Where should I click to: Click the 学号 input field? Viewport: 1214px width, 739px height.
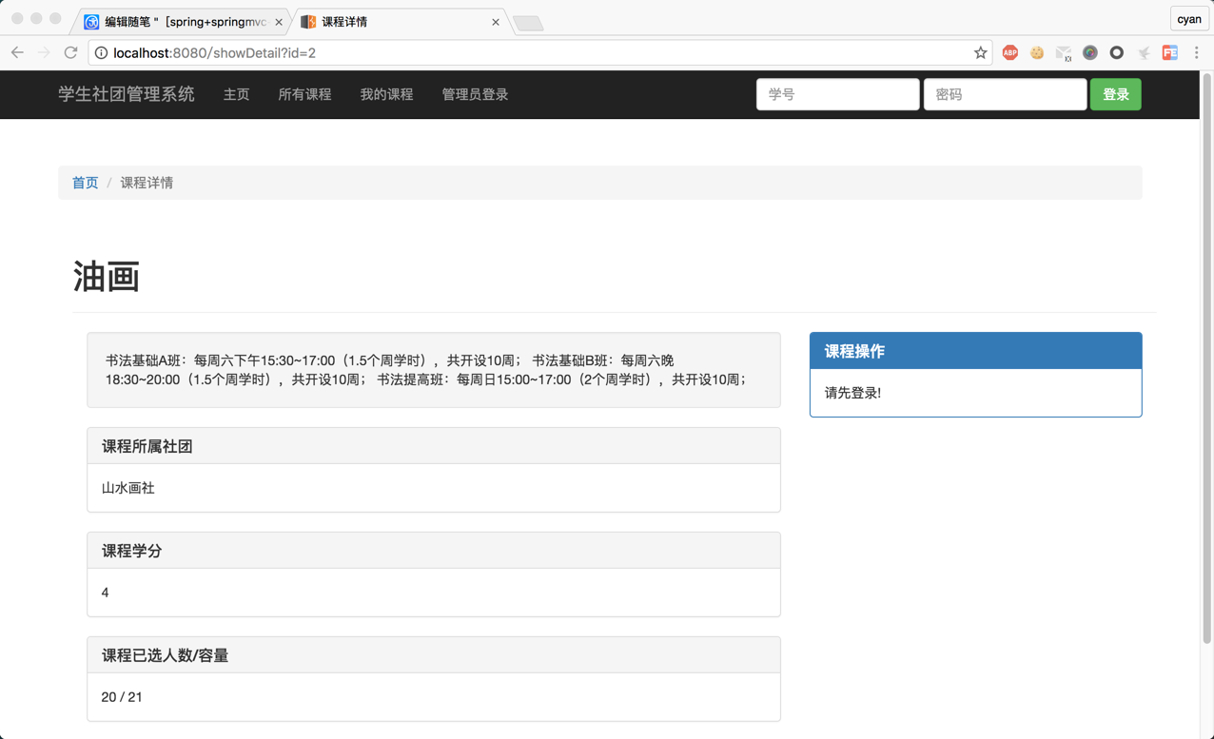click(837, 94)
